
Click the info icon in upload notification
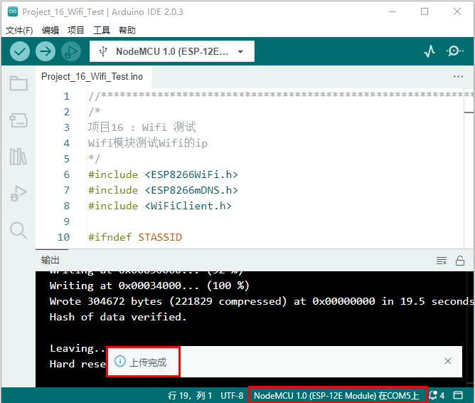click(x=120, y=361)
